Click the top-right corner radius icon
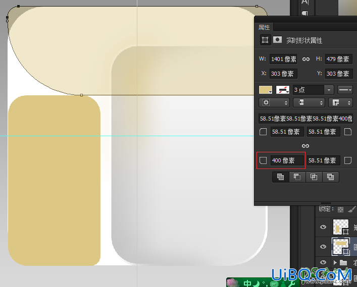The height and width of the screenshot is (287, 357). pos(348,132)
